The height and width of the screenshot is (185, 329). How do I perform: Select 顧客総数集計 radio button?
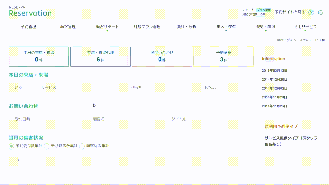tap(82, 146)
